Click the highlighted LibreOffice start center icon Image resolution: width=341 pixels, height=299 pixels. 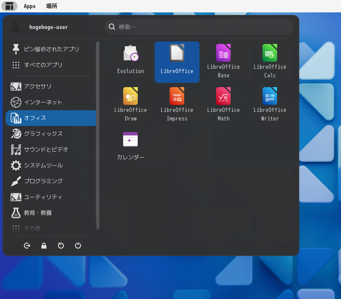[177, 62]
